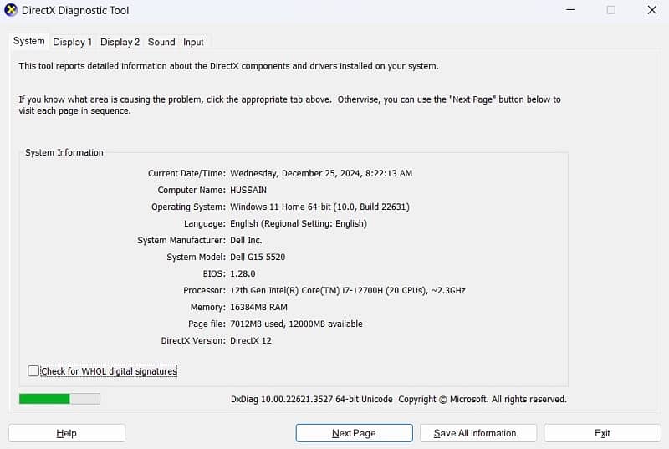Click Save All Information button
The width and height of the screenshot is (669, 449).
tap(477, 433)
